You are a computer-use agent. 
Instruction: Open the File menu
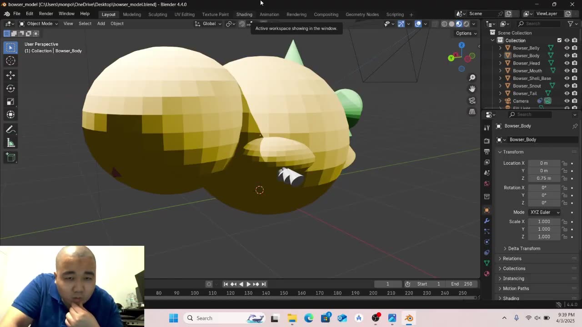click(16, 14)
